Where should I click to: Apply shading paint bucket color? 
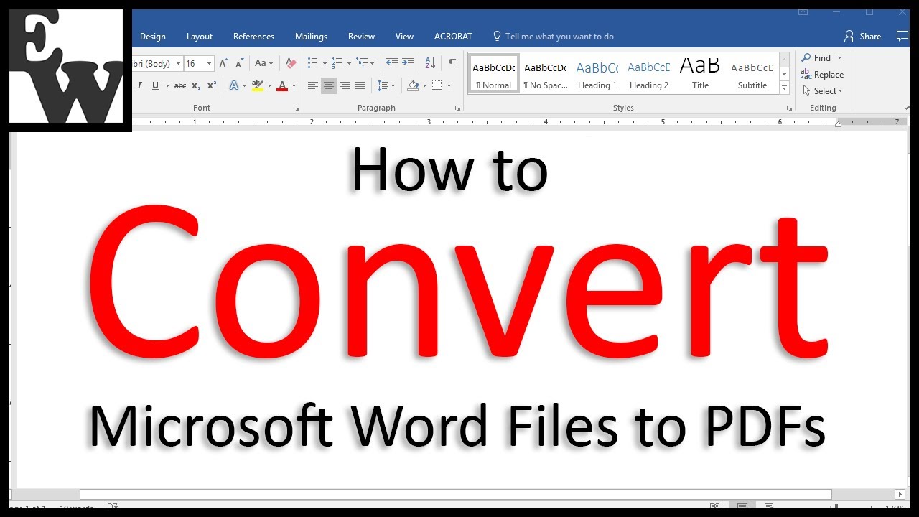(413, 85)
